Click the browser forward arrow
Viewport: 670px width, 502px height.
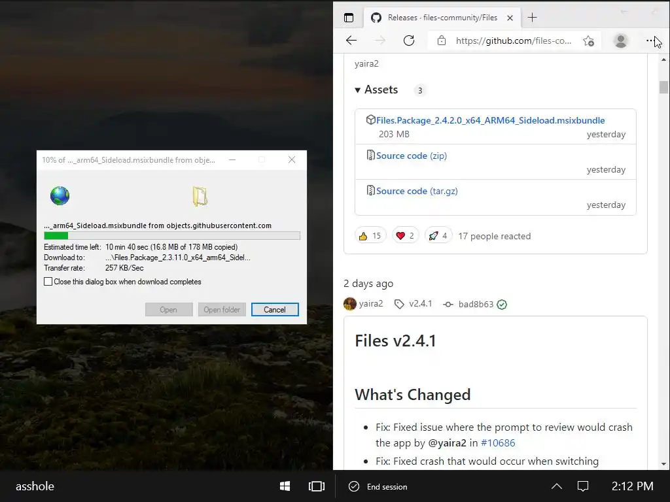click(x=379, y=41)
